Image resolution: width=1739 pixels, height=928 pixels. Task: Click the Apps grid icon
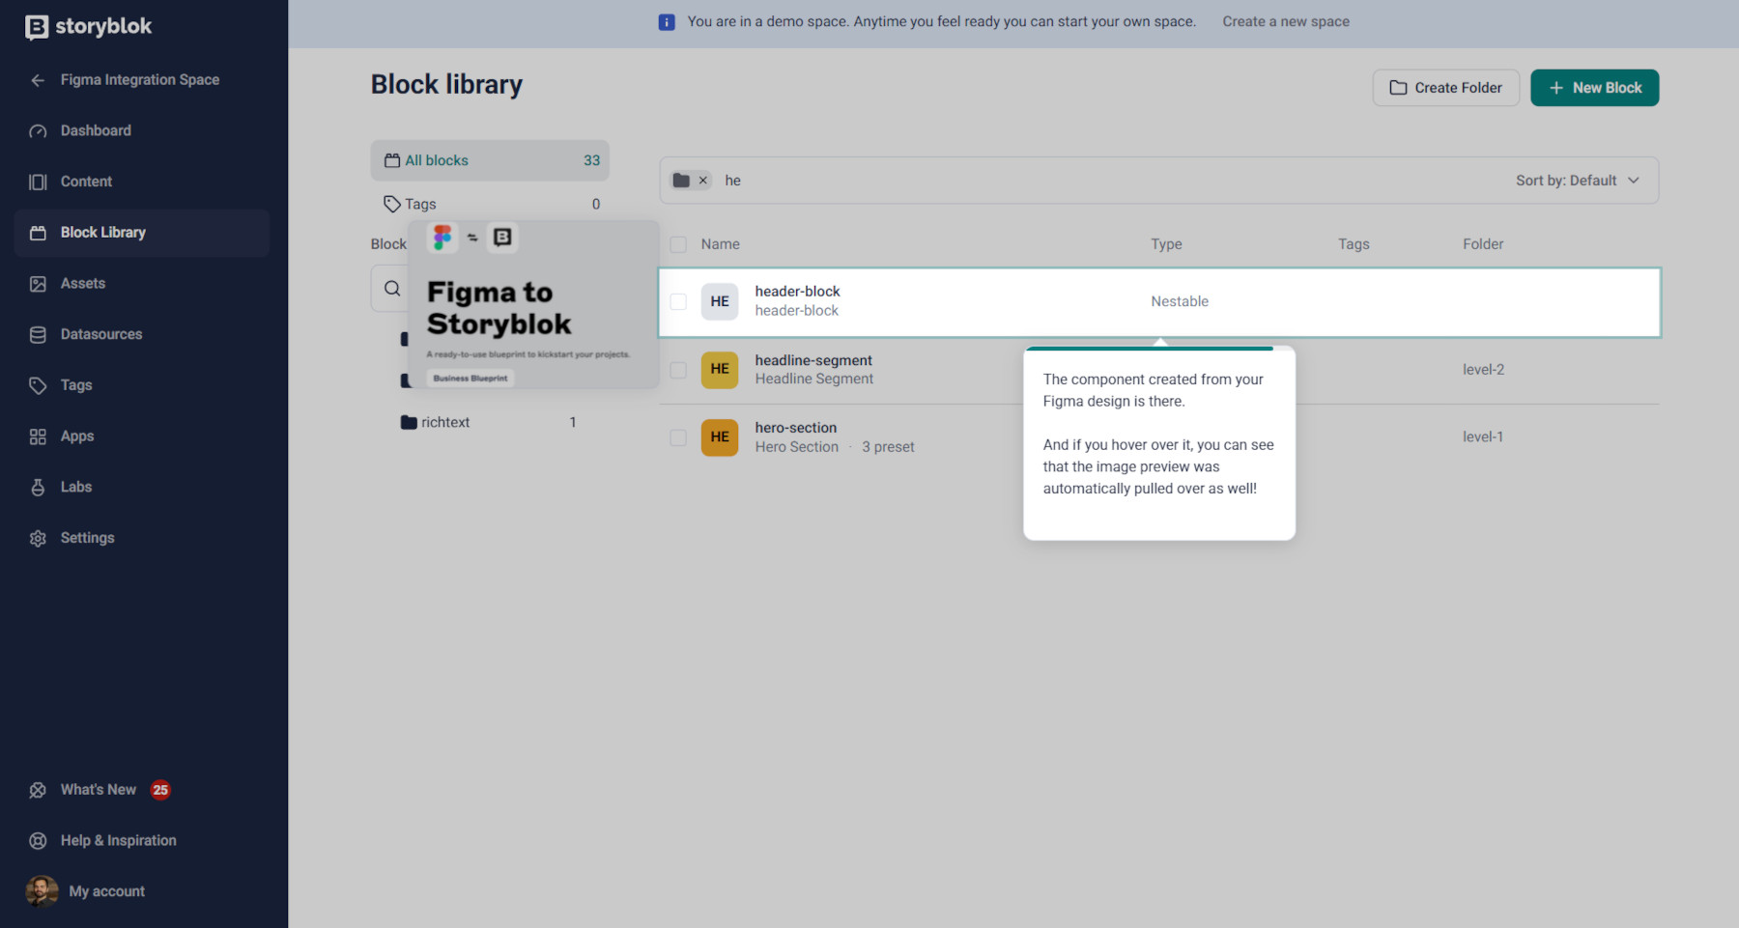pos(38,436)
